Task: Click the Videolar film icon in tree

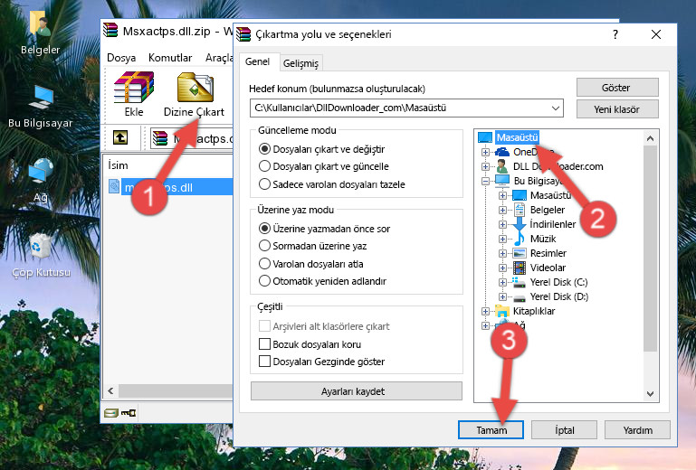Action: pos(519,268)
